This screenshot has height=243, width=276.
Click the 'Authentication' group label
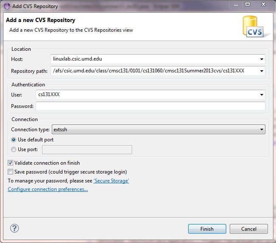(28, 85)
